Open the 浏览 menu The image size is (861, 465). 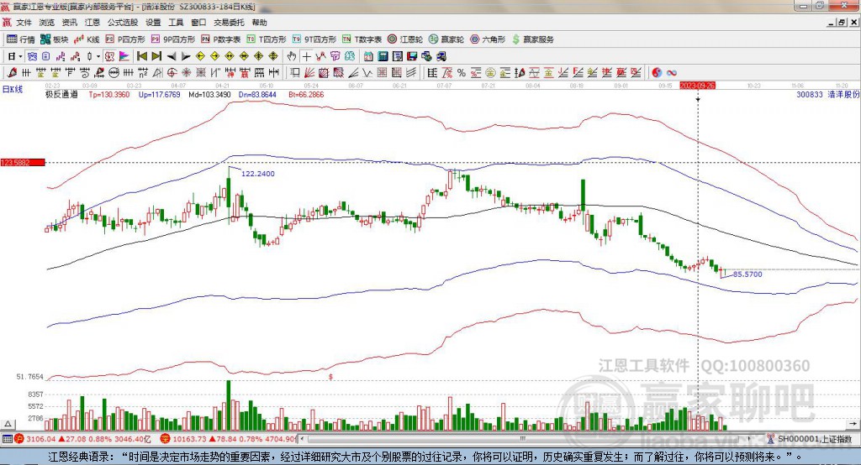(x=47, y=23)
